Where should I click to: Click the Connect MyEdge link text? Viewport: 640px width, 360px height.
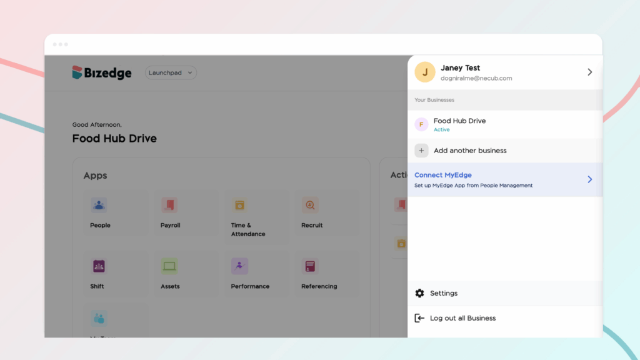pos(443,175)
